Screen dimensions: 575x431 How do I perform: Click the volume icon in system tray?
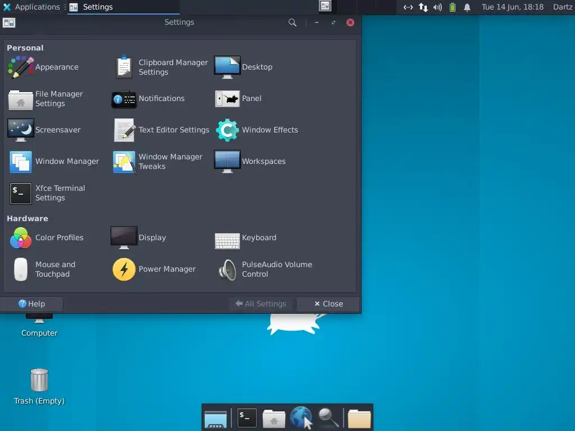click(x=437, y=7)
